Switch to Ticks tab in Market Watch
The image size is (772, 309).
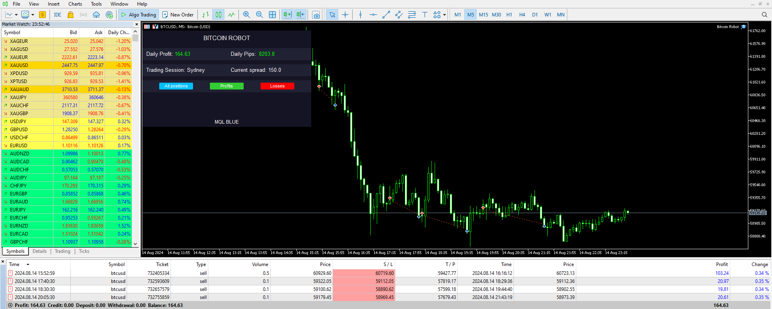pos(84,251)
